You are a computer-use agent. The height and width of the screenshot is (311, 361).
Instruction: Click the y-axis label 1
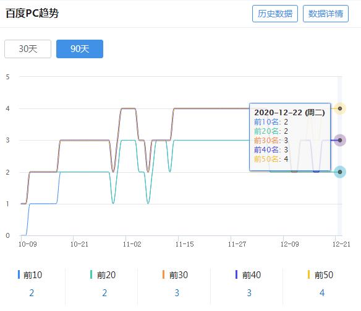[8, 204]
